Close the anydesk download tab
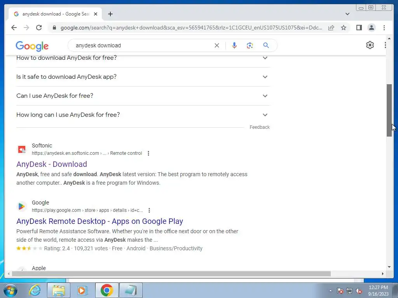This screenshot has width=398, height=298. [96, 14]
